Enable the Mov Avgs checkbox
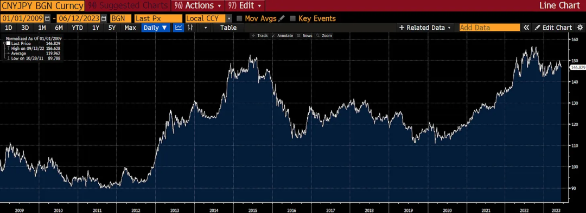The width and height of the screenshot is (586, 213). pos(239,18)
